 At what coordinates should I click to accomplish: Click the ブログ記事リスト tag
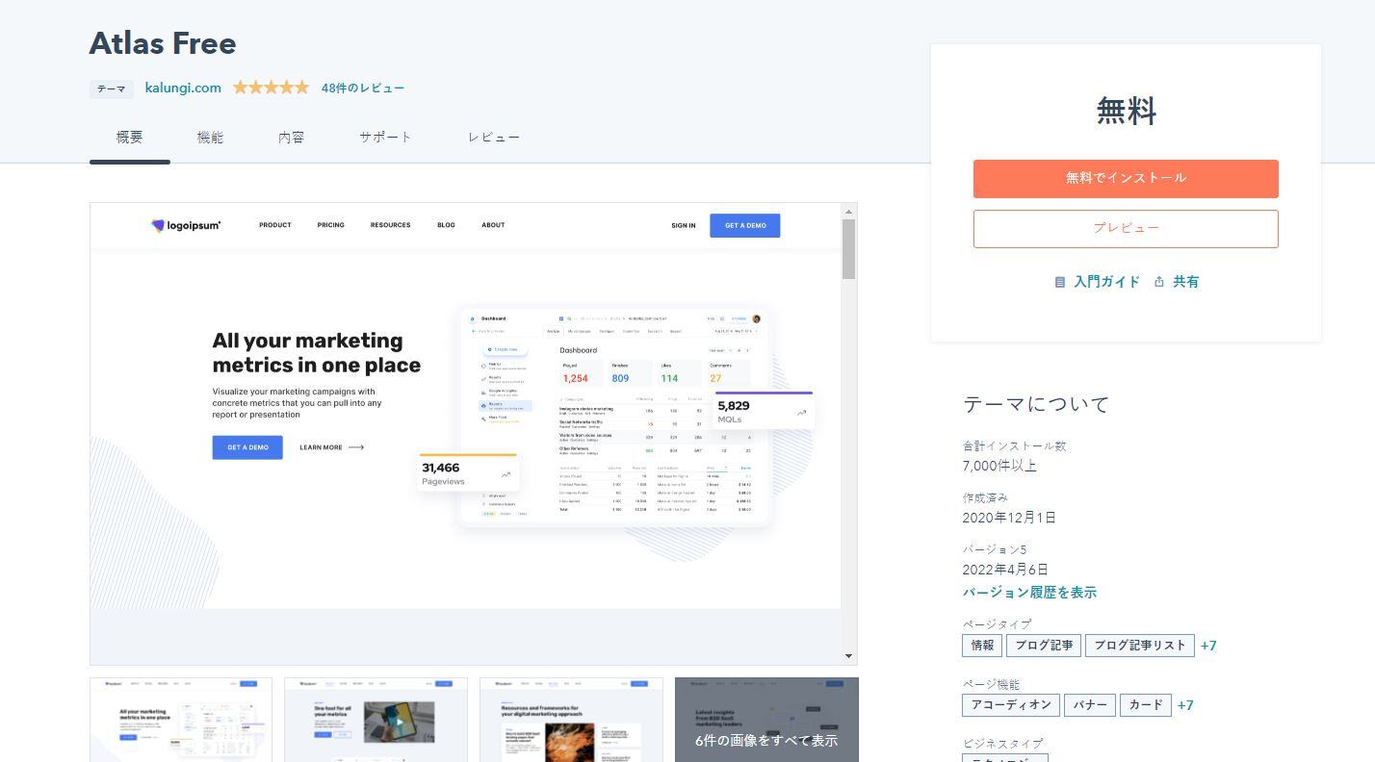tap(1140, 646)
